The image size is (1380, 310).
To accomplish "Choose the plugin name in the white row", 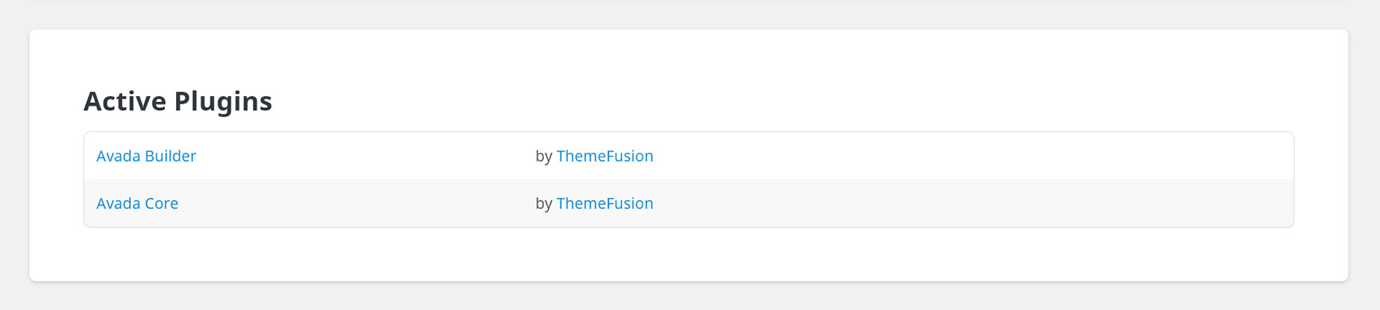I will point(146,156).
